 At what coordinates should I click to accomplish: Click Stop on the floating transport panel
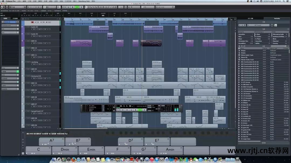tap(135, 110)
